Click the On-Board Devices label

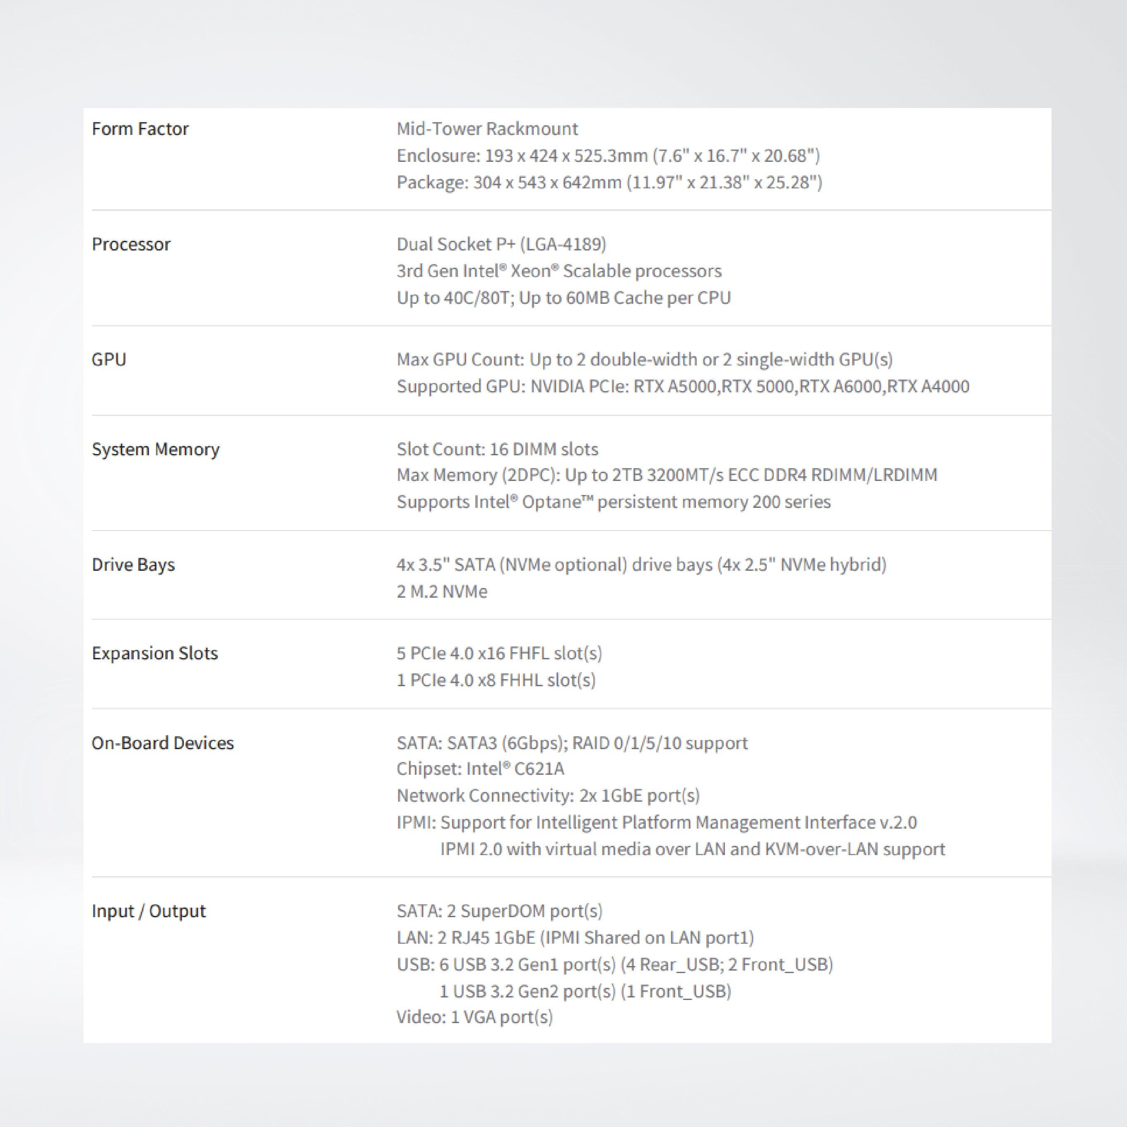(x=162, y=743)
